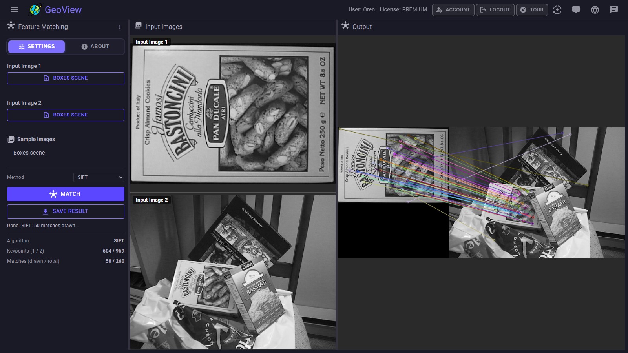Click 'User: Oren' text in header
This screenshot has width=628, height=353.
[361, 10]
